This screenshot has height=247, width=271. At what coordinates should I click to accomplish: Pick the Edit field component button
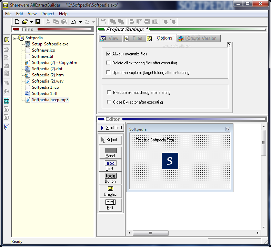pyautogui.click(x=111, y=205)
